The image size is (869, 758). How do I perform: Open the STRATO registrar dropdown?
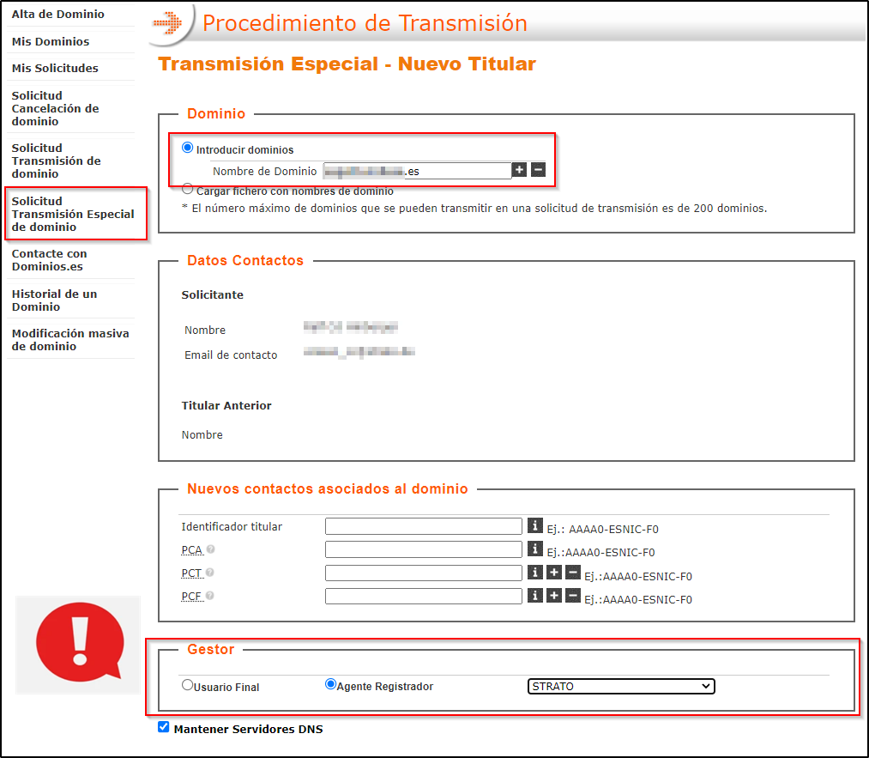coord(621,686)
